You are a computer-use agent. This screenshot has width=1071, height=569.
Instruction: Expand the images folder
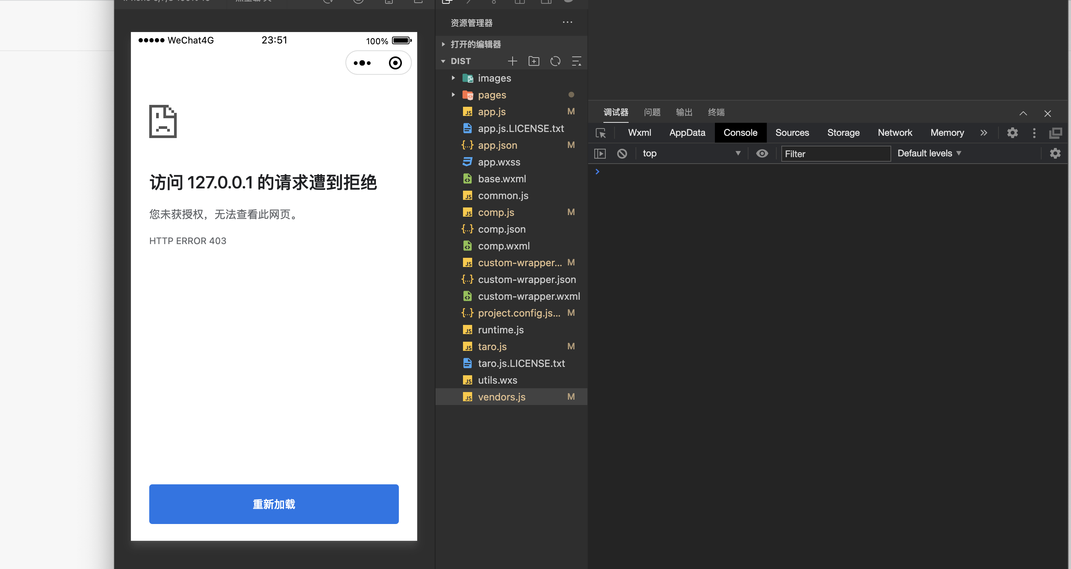[453, 78]
